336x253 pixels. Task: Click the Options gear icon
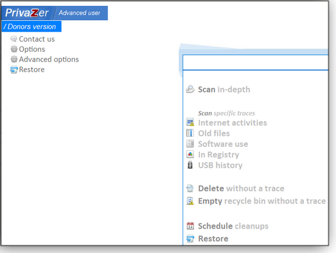coord(14,49)
